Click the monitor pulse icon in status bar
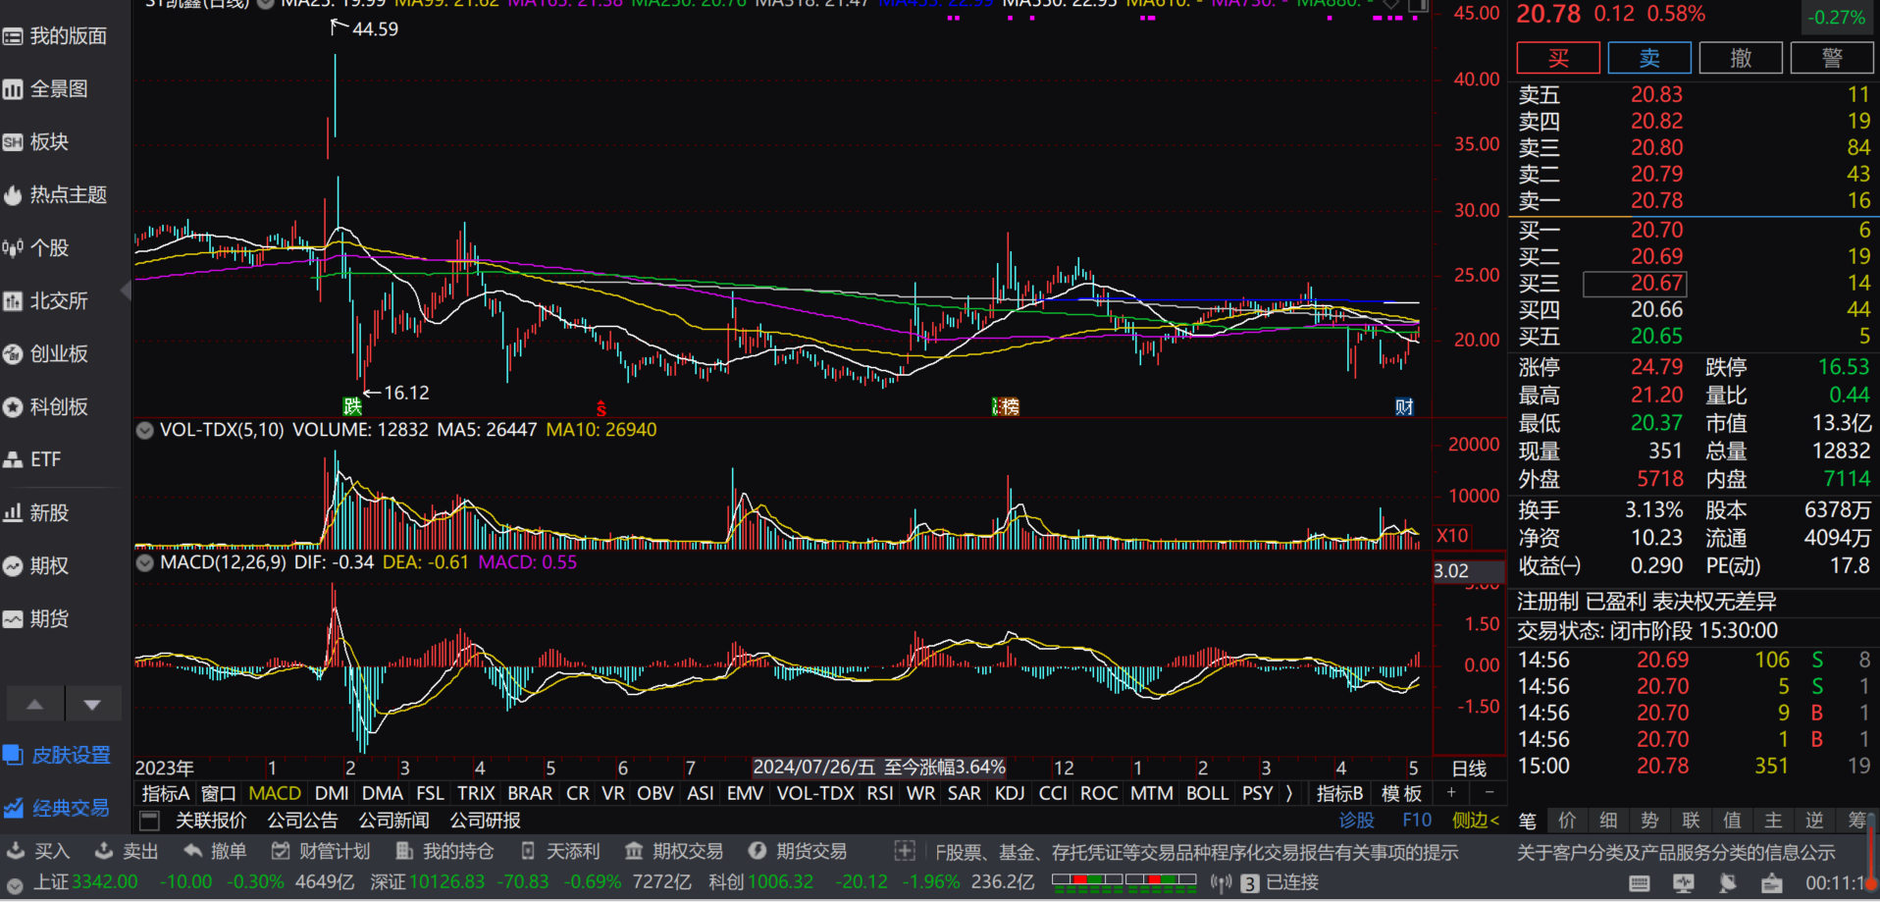The image size is (1880, 902). [1684, 883]
